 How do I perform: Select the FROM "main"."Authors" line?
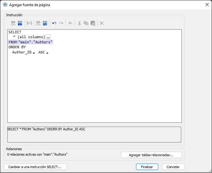[x=31, y=42]
